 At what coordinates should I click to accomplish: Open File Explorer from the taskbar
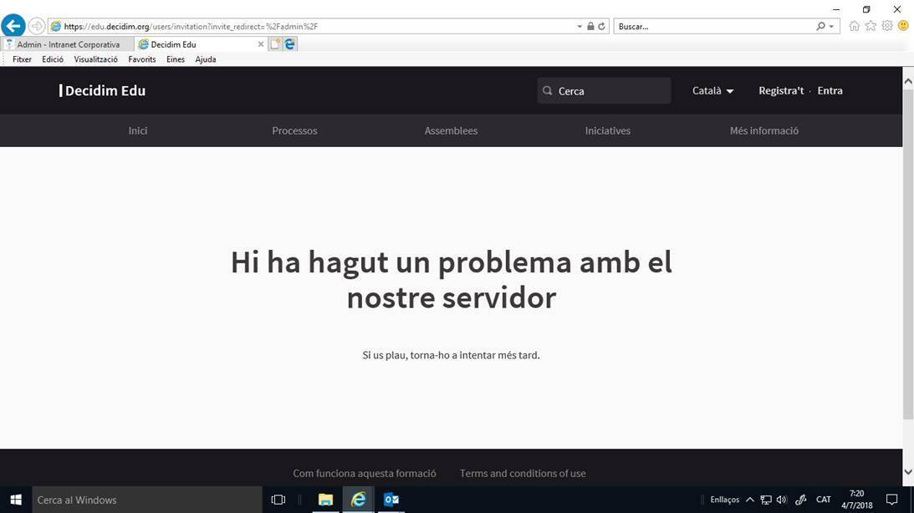[x=325, y=500]
